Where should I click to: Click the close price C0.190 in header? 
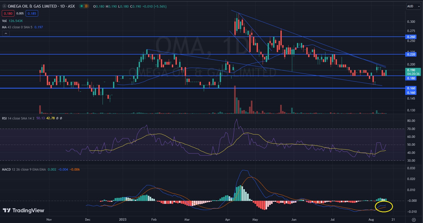(136, 6)
